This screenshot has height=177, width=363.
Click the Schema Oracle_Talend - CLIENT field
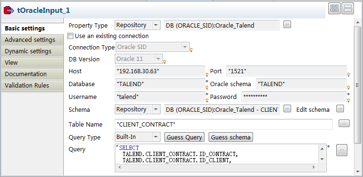pos(222,109)
